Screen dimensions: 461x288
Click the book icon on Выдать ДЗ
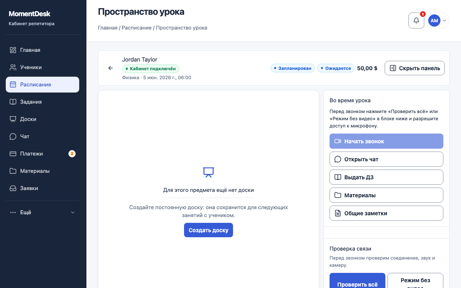click(x=338, y=177)
